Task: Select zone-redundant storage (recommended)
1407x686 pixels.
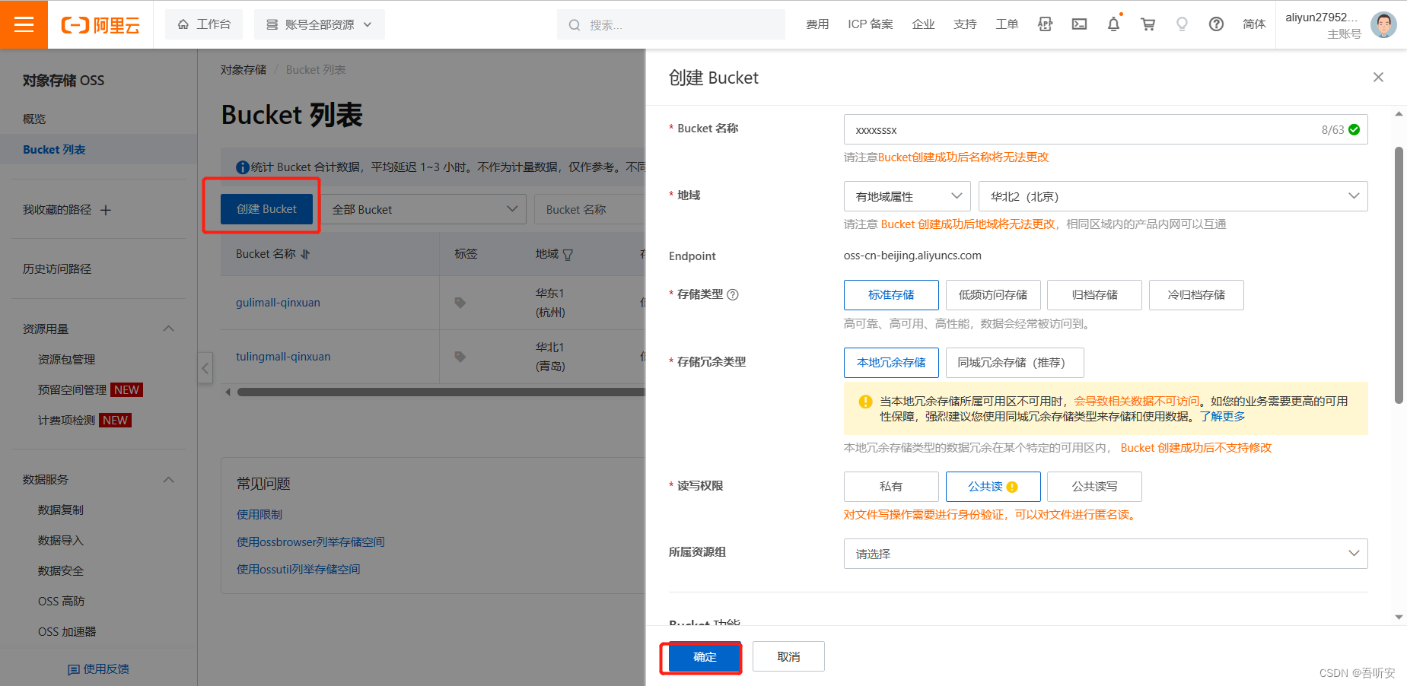Action: pos(1015,363)
